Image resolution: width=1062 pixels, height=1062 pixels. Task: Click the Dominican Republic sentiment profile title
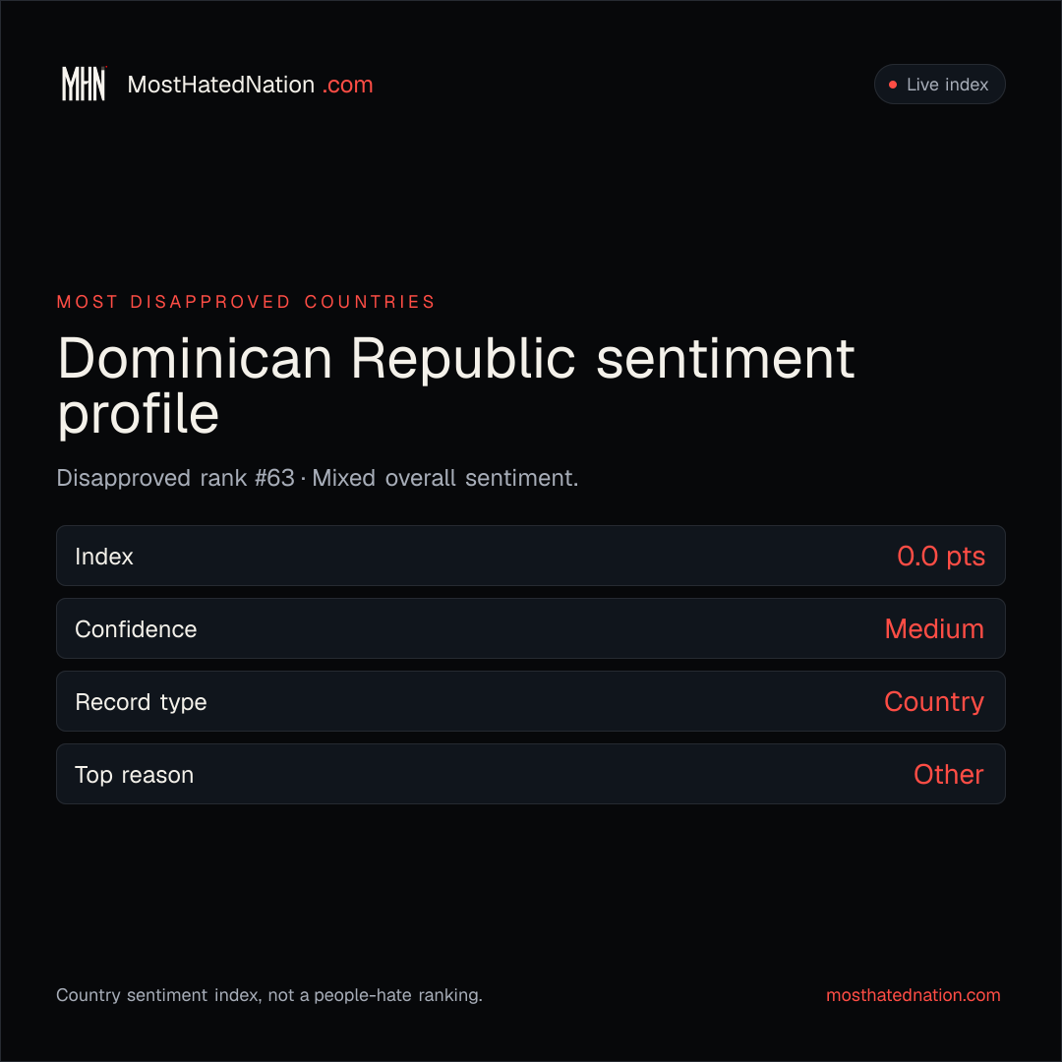click(456, 385)
